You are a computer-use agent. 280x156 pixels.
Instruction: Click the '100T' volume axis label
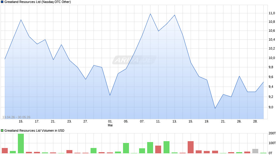pyautogui.click(x=272, y=143)
